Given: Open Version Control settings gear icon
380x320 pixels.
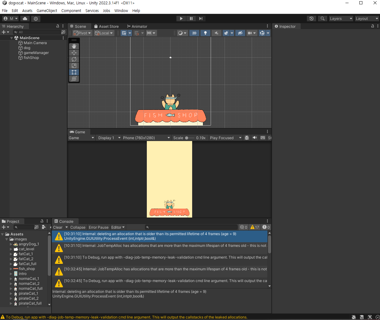Looking at the screenshot, I should [x=36, y=19].
